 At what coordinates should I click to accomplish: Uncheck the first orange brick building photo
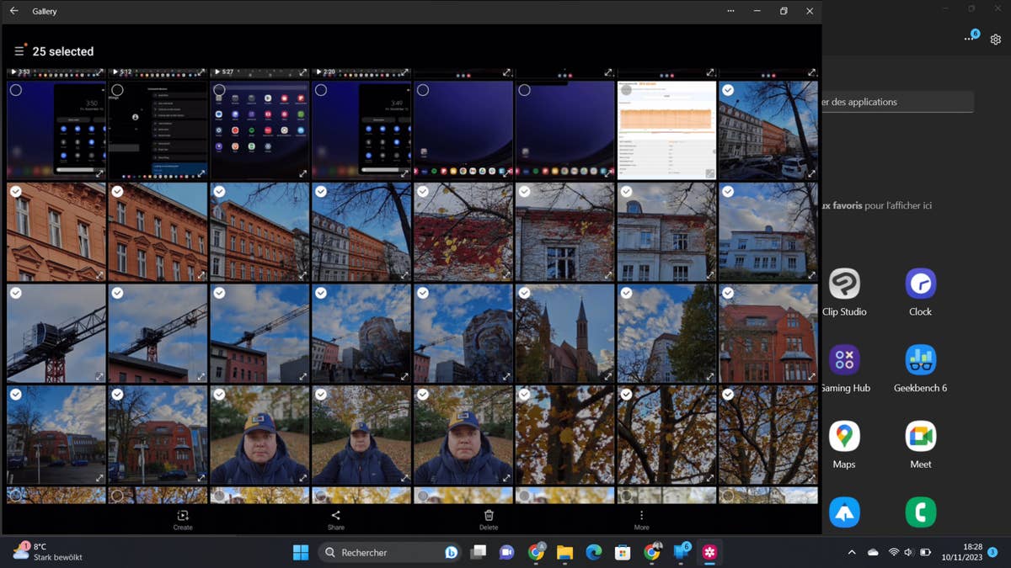click(x=16, y=192)
